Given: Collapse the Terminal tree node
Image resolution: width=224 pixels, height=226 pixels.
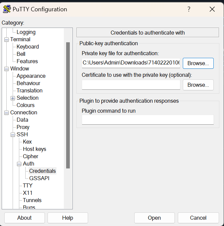Looking at the screenshot, I should tap(7, 40).
